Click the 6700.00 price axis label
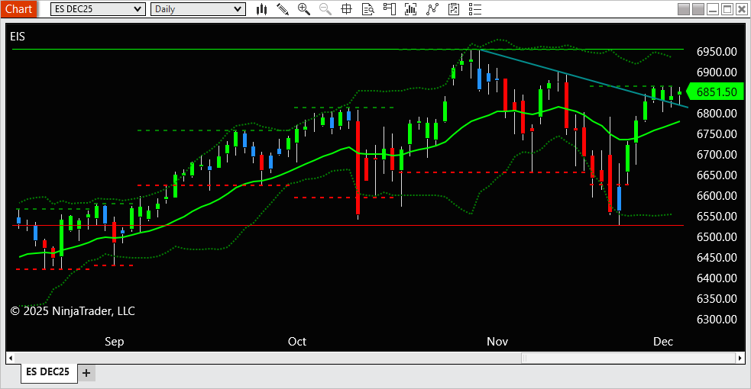This screenshot has width=751, height=389. [x=717, y=154]
